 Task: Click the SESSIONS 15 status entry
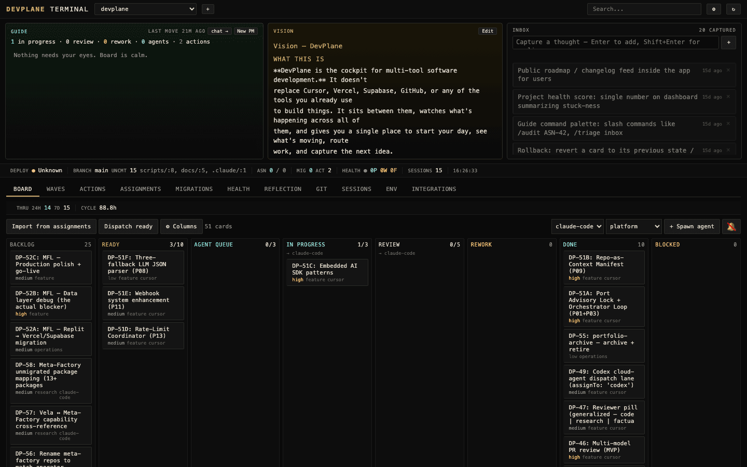425,170
